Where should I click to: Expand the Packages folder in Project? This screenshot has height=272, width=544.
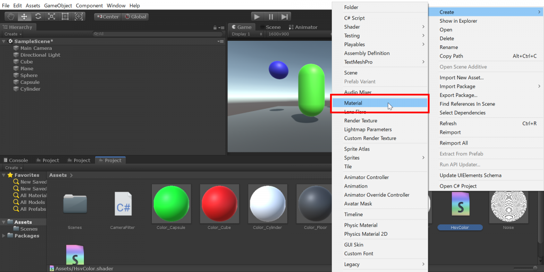pos(4,236)
